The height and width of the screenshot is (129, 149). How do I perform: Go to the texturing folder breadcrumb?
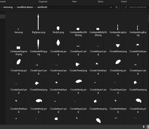point(8,7)
